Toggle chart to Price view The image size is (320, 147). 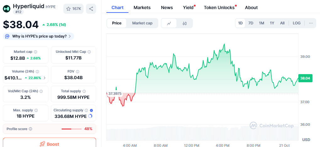pyautogui.click(x=117, y=23)
